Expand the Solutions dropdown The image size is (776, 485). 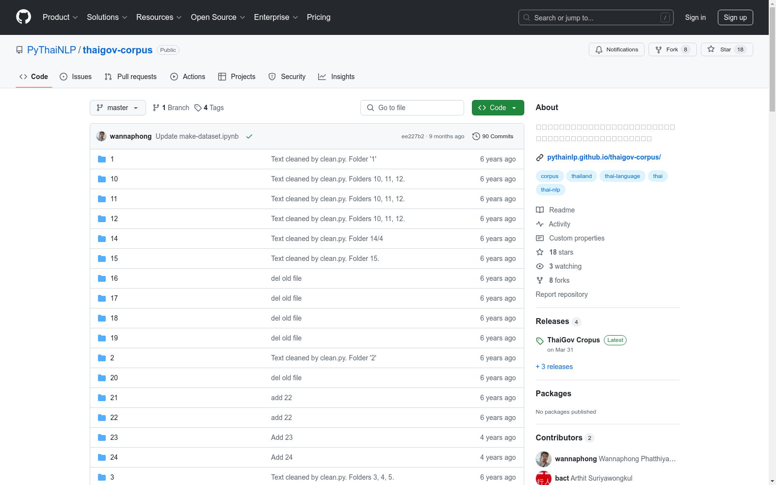(107, 17)
